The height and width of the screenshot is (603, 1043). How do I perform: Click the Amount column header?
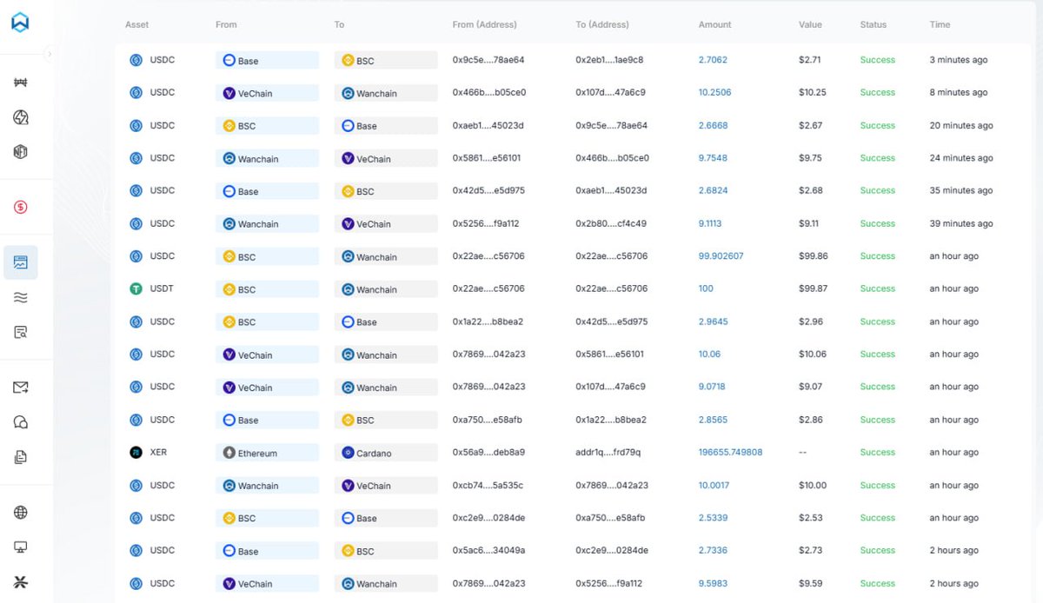click(x=714, y=24)
